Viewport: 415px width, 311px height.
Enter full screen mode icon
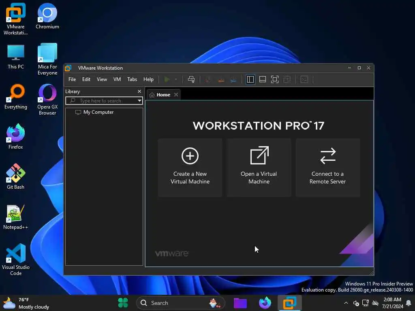pos(275,79)
